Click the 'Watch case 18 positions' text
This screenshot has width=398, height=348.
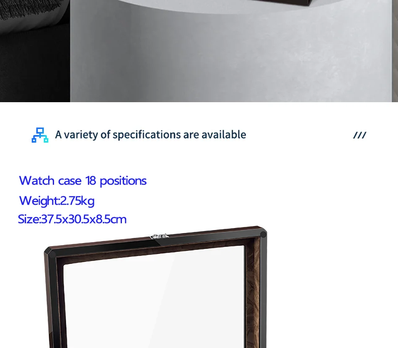[83, 181]
